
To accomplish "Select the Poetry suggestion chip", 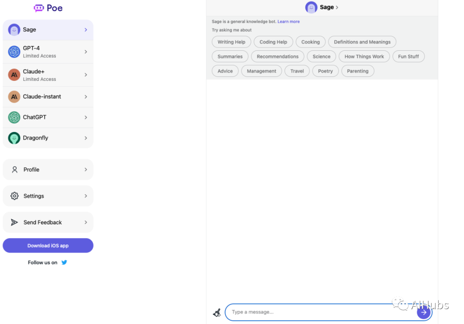I will (325, 71).
